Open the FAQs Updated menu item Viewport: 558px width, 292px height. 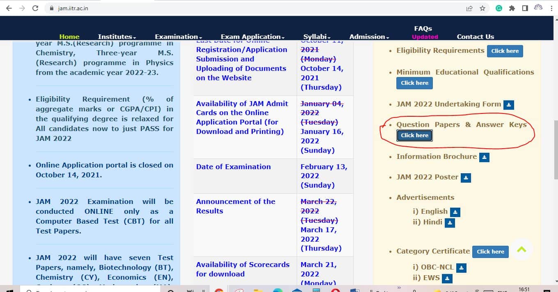(x=425, y=32)
